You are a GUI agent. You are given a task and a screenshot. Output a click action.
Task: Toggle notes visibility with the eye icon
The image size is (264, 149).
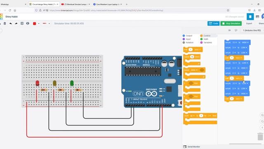(28, 24)
